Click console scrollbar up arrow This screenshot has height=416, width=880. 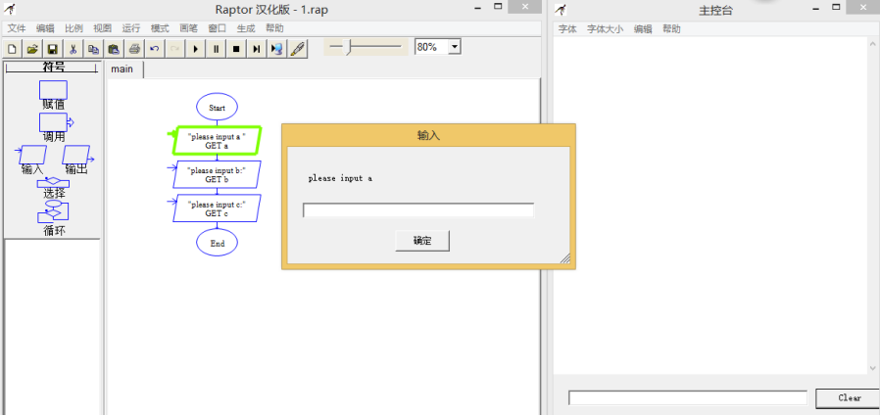[x=874, y=43]
